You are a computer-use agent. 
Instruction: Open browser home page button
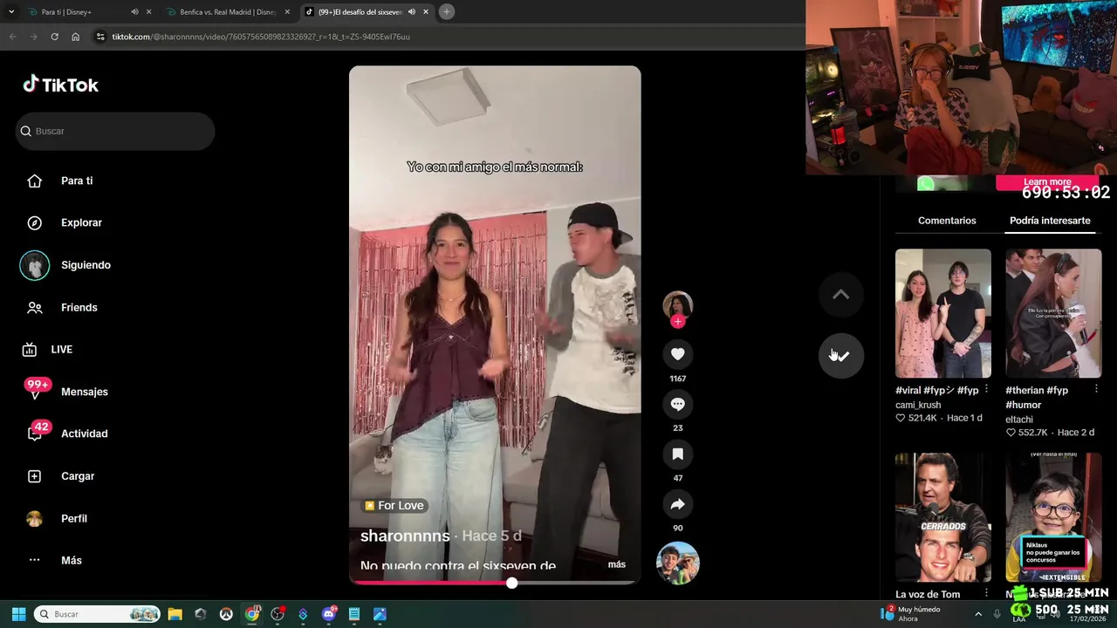75,37
